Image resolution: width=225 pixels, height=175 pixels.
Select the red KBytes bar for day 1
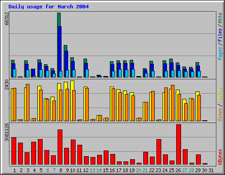(14, 151)
